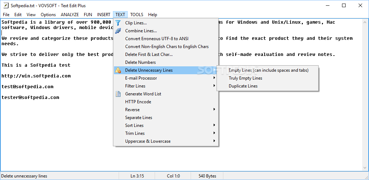The width and height of the screenshot is (369, 180).
Task: Open the INSERT menu
Action: pyautogui.click(x=104, y=15)
